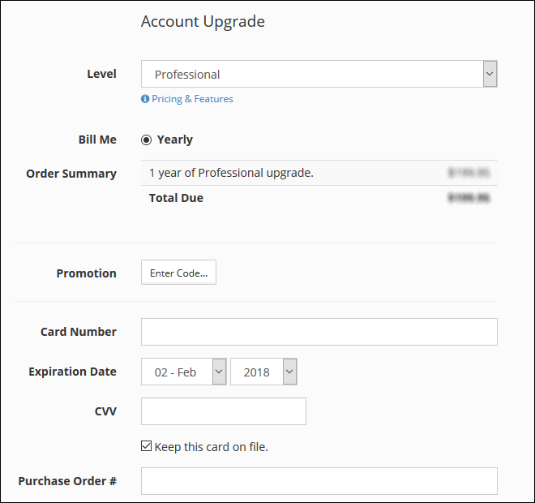Uncheck the Keep this card on file checkbox
The width and height of the screenshot is (535, 503).
click(147, 446)
